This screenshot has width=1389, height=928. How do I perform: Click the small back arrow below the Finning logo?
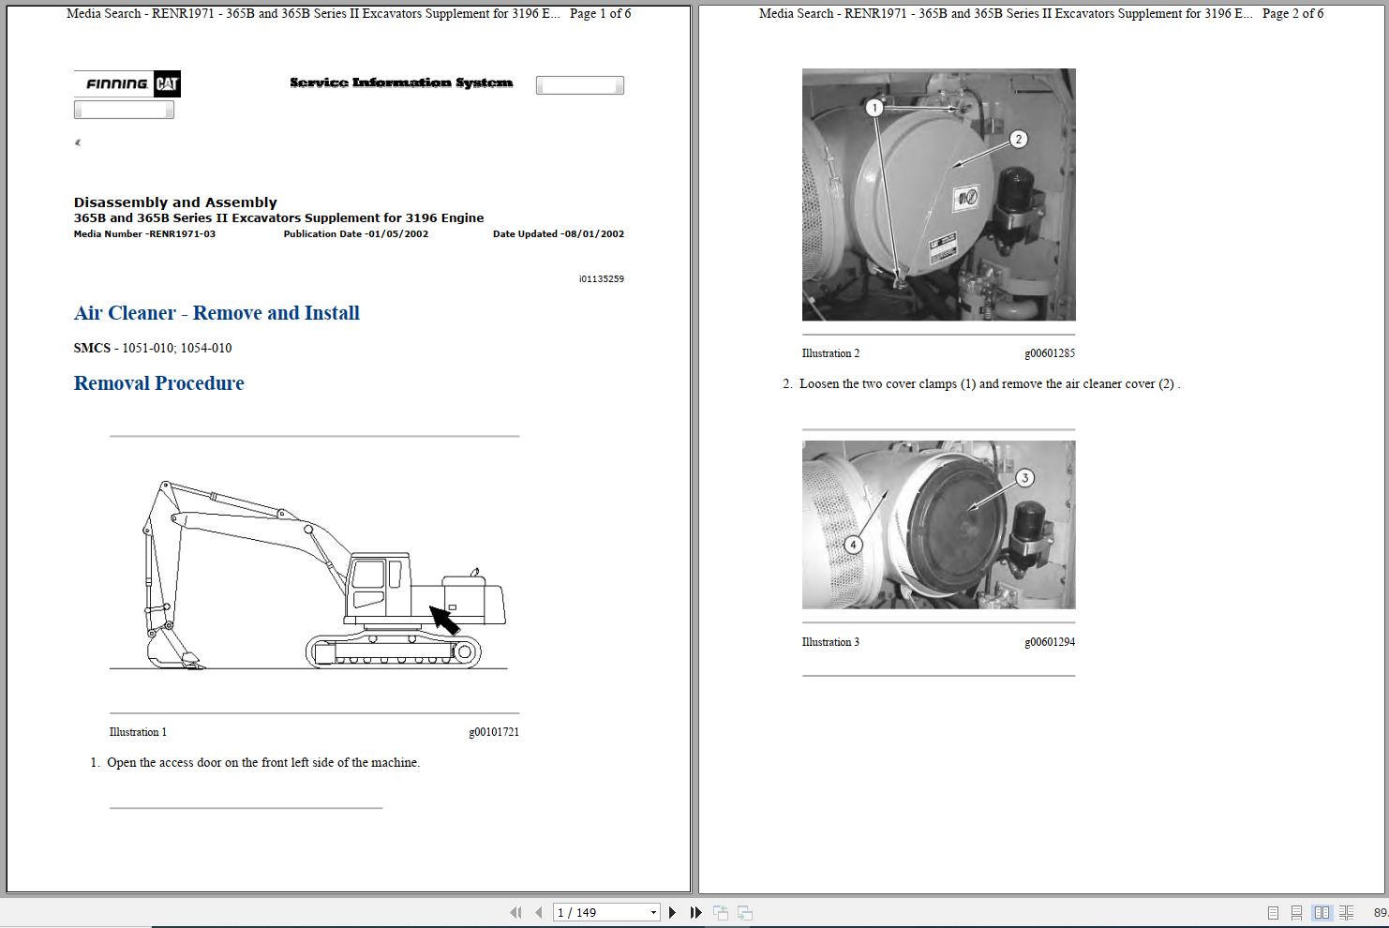[x=77, y=142]
